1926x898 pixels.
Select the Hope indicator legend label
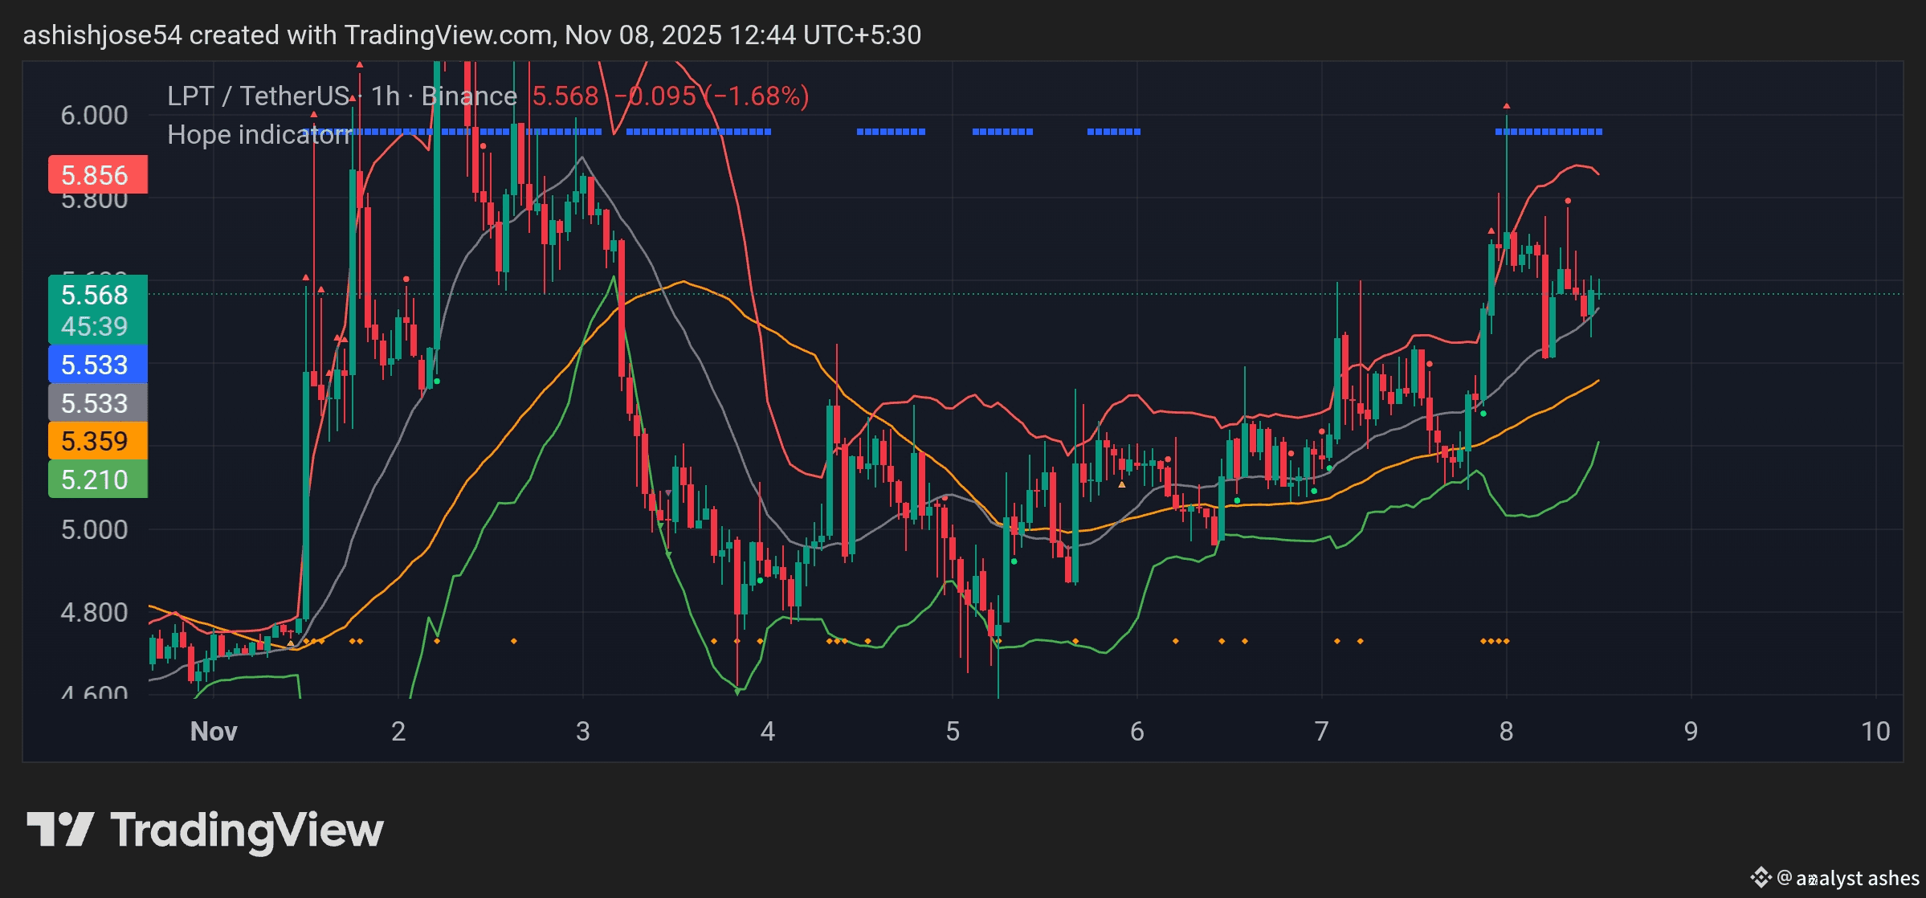[259, 134]
